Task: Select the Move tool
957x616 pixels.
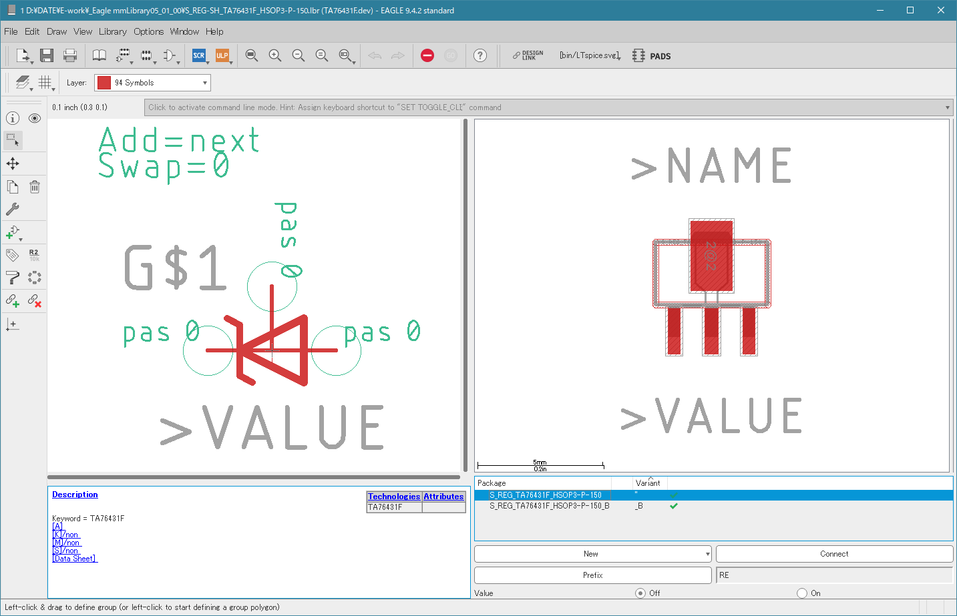Action: [13, 164]
